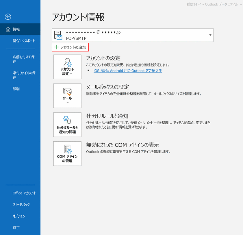Click the back arrow circle icon
The image size is (243, 235).
[x=8, y=17]
